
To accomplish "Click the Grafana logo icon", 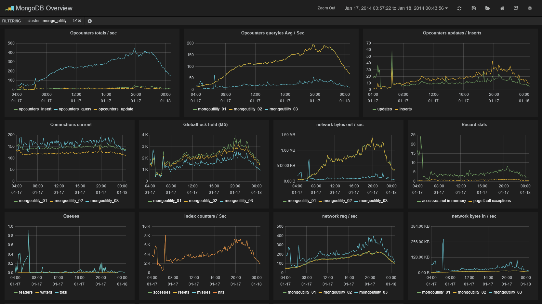I will click(9, 8).
